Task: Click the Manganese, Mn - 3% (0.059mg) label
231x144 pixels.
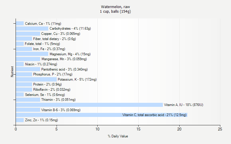Action: (64, 59)
